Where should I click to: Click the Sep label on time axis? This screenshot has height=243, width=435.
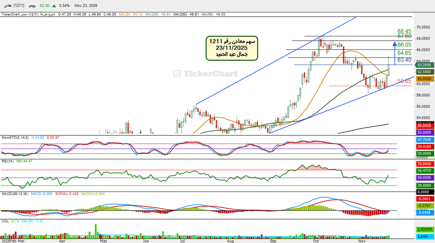273,240
